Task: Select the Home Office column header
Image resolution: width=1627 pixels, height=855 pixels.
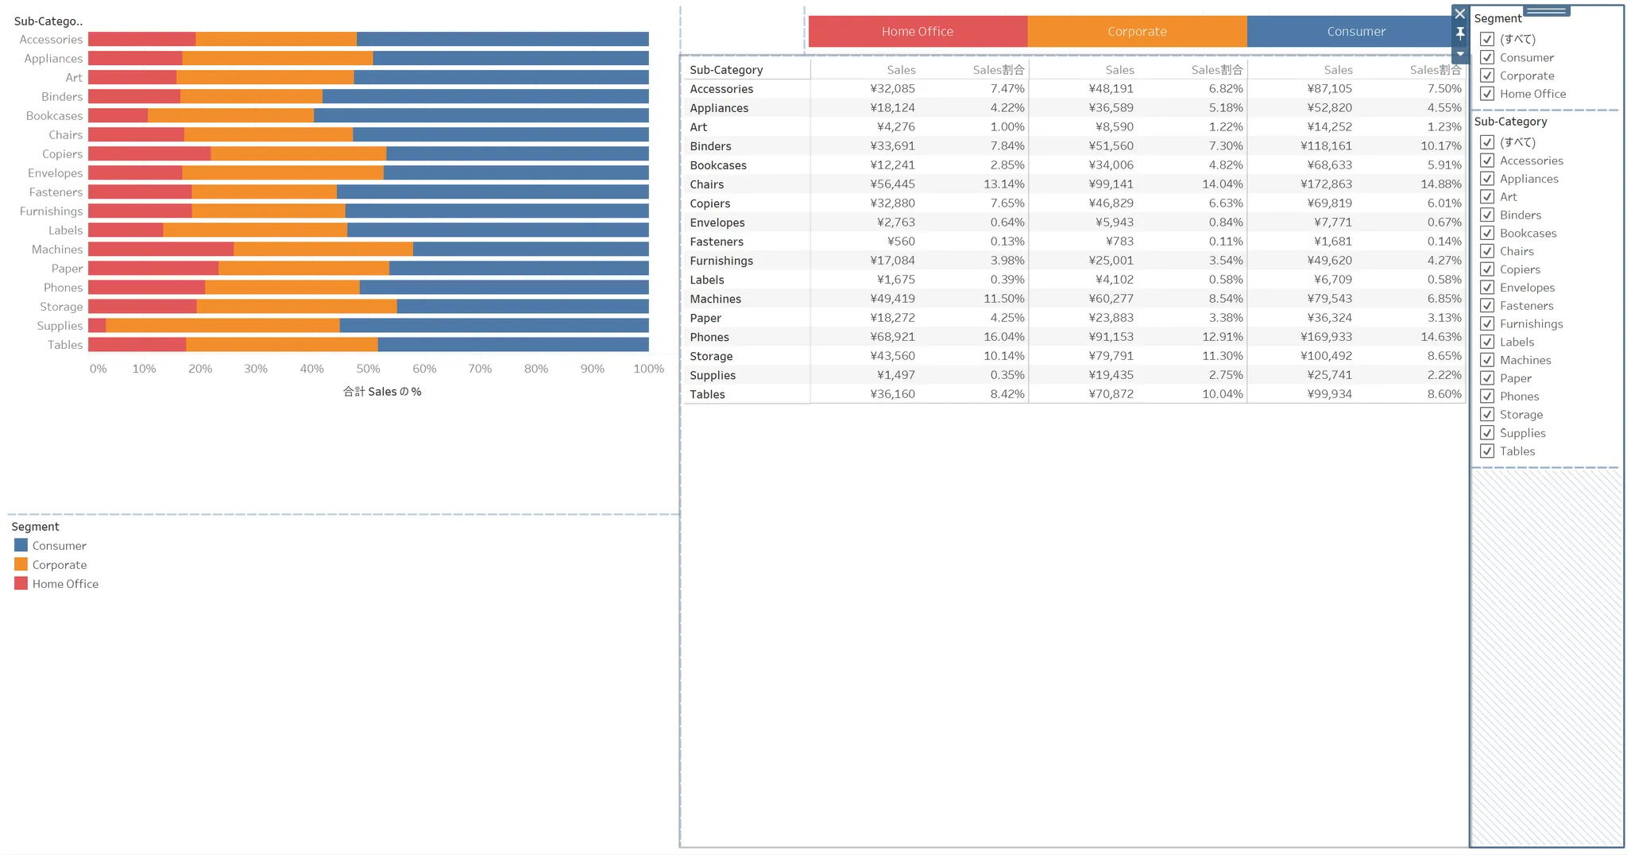Action: tap(918, 32)
